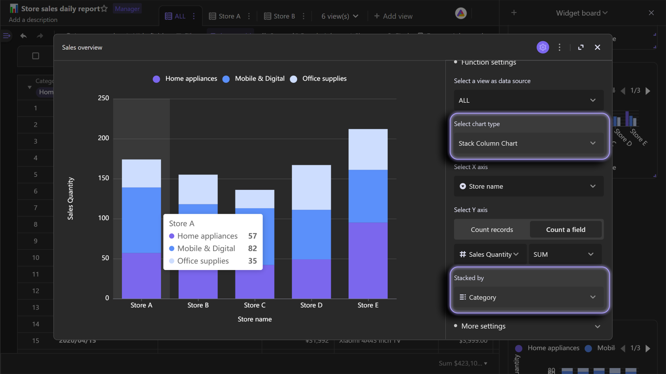Click row number 5 in the grid

click(x=36, y=174)
